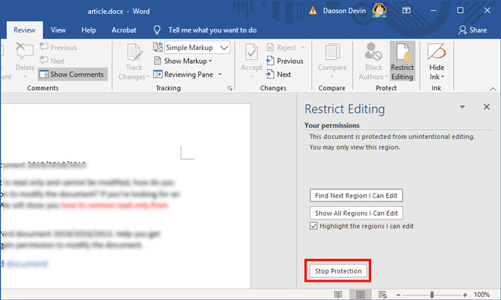Click the 100% zoom level
Image resolution: width=501 pixels, height=300 pixels.
(482, 295)
